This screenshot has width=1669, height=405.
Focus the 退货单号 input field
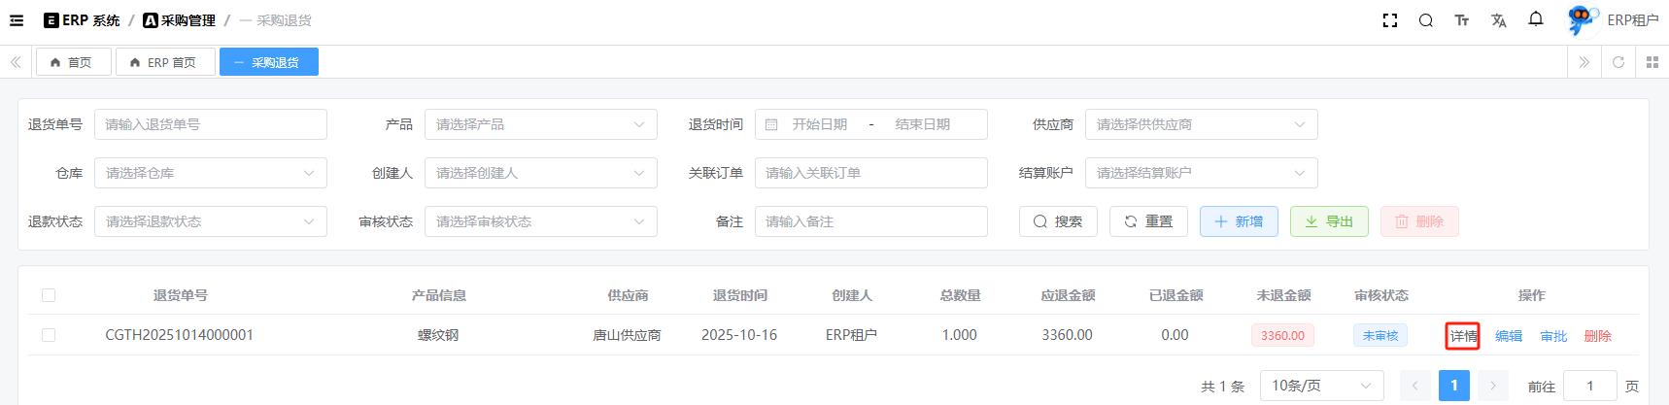[x=210, y=124]
